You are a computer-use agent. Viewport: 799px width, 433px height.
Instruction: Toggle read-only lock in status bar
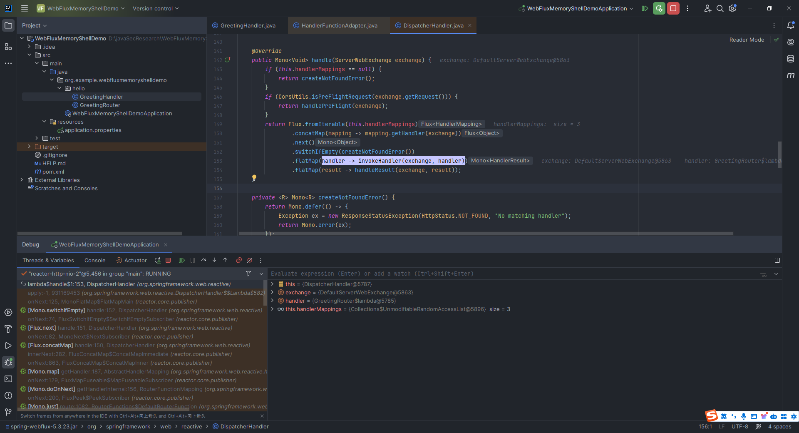pyautogui.click(x=758, y=427)
